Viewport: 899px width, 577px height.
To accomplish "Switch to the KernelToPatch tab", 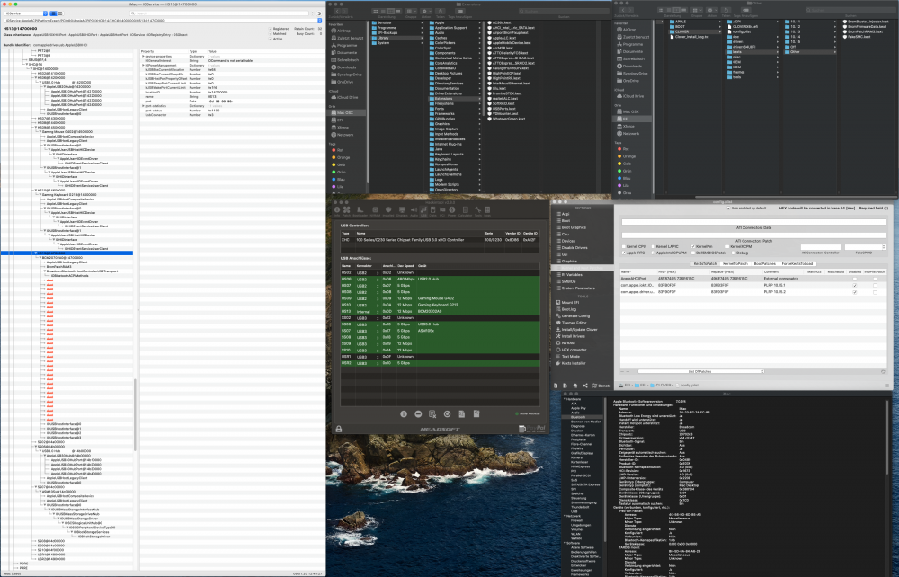I will tap(735, 263).
